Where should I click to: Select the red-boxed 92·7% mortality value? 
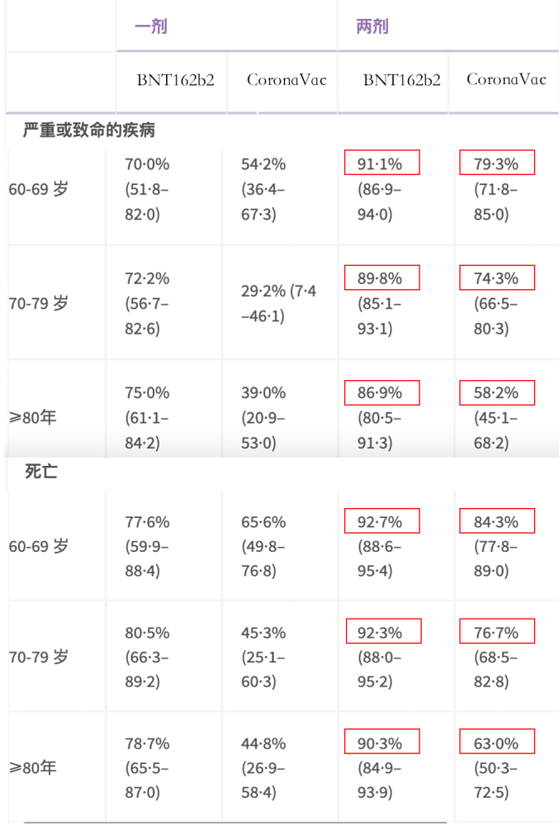(381, 521)
